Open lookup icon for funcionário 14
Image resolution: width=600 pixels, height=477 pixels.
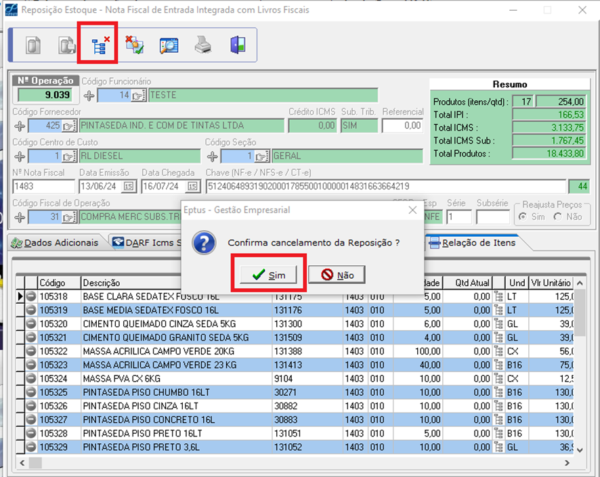[x=139, y=95]
